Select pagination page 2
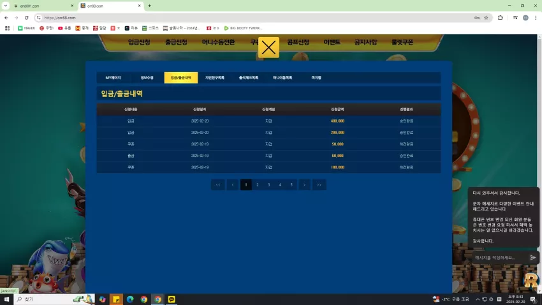This screenshot has height=305, width=542. tap(257, 184)
